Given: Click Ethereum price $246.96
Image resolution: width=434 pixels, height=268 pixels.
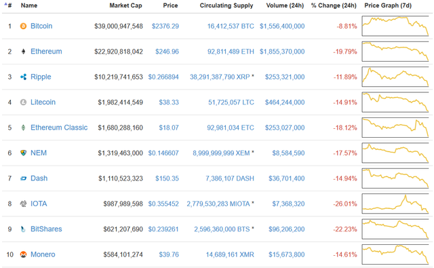Looking at the screenshot, I should pos(167,52).
